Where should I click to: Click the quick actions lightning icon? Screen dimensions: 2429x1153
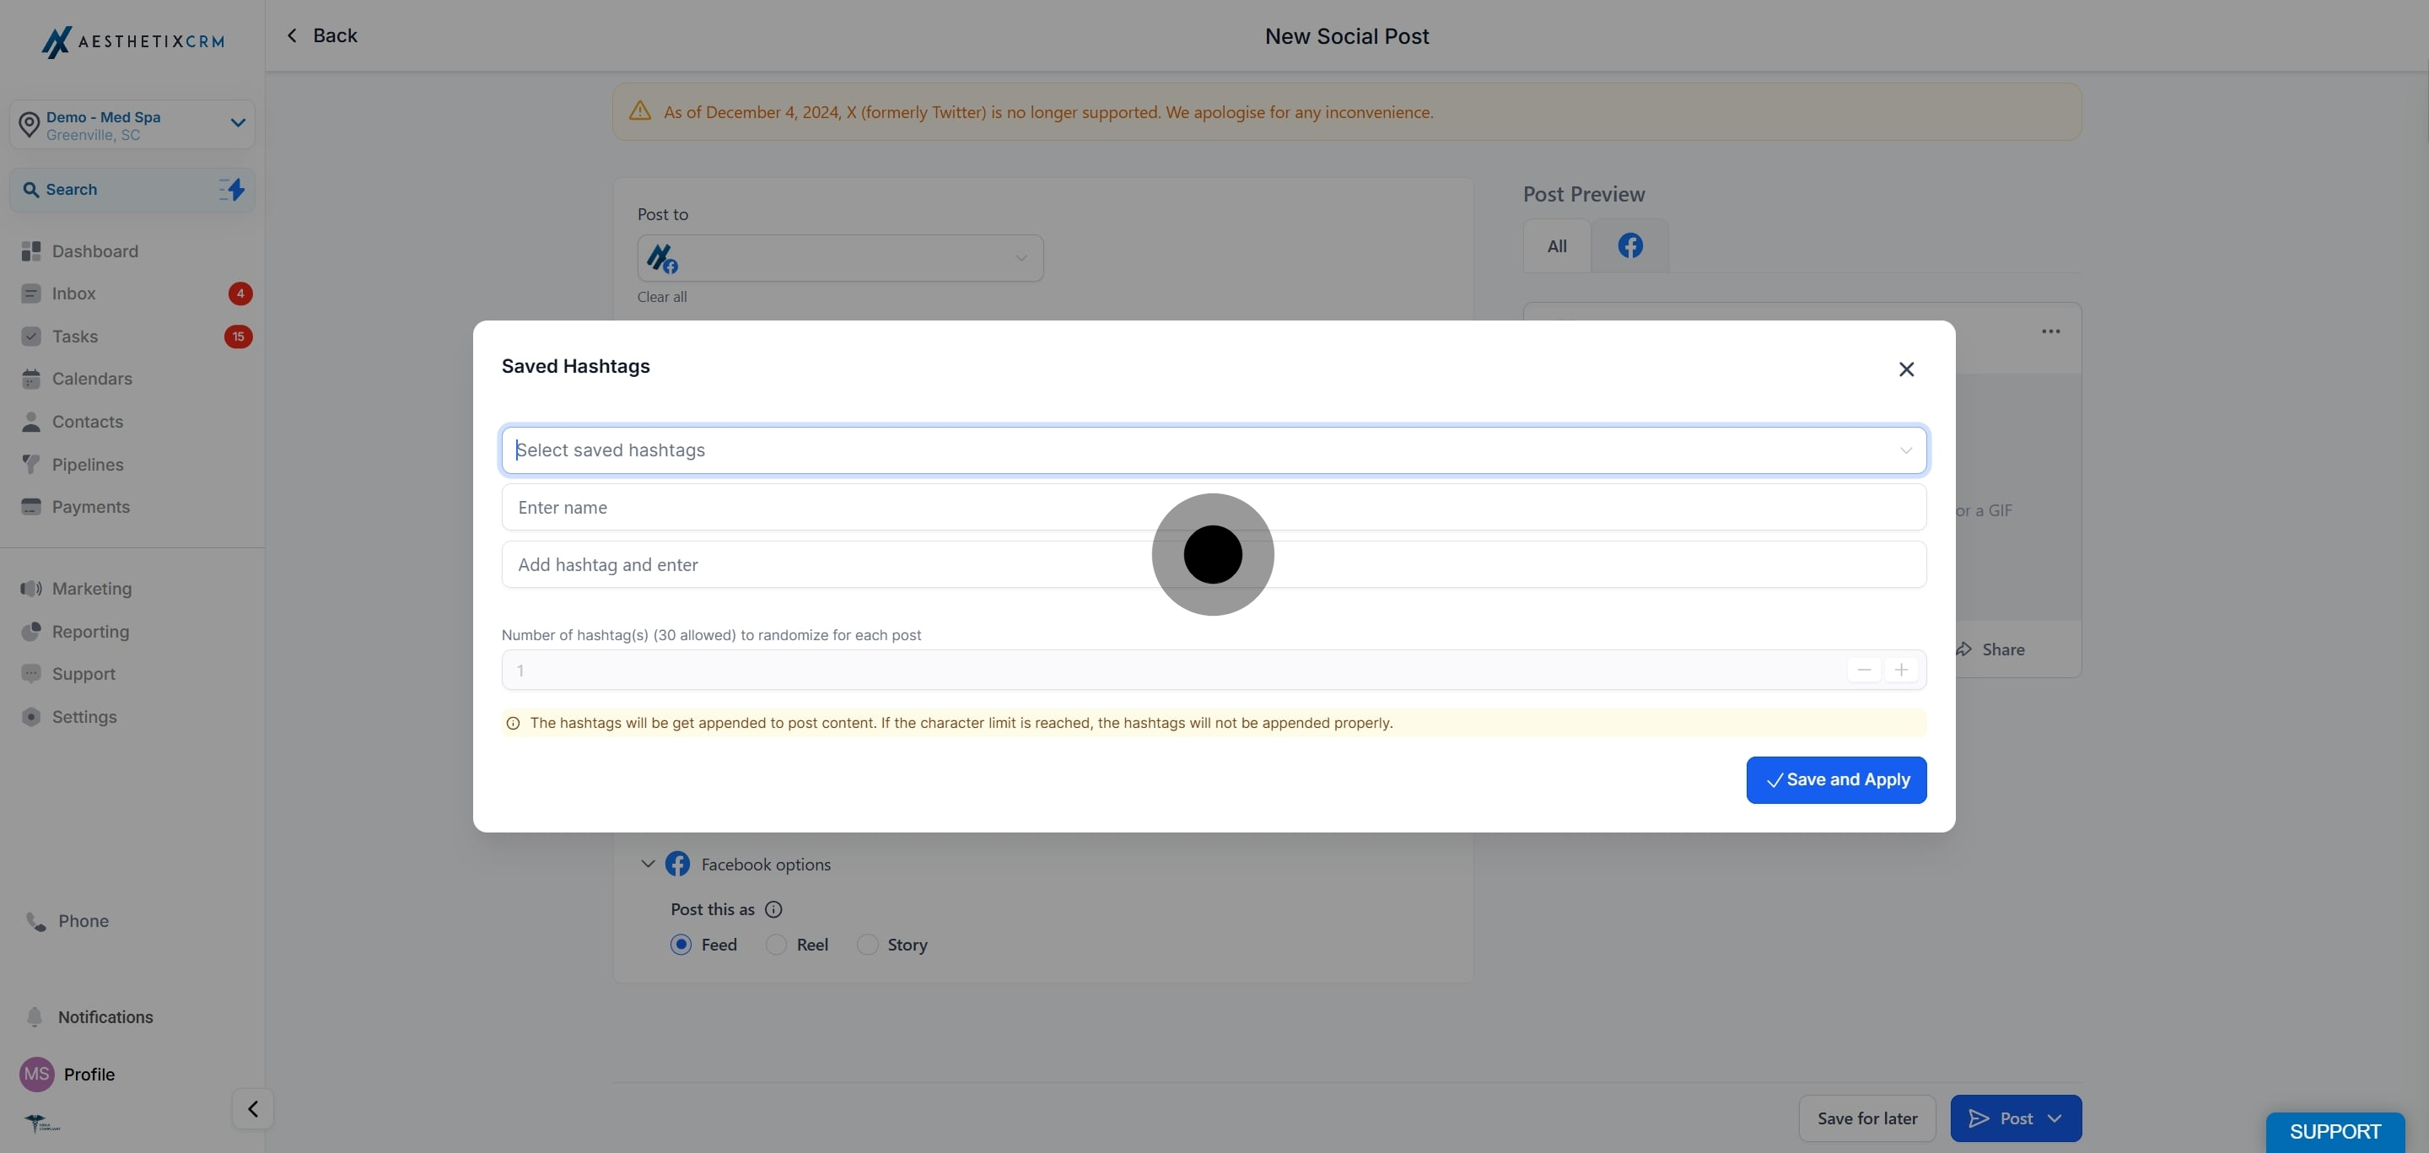tap(232, 190)
